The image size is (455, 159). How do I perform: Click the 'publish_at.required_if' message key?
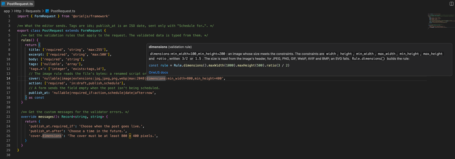52,126
